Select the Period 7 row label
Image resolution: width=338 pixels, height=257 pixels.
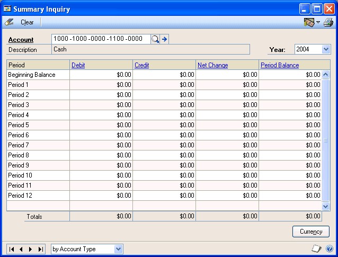(x=19, y=145)
